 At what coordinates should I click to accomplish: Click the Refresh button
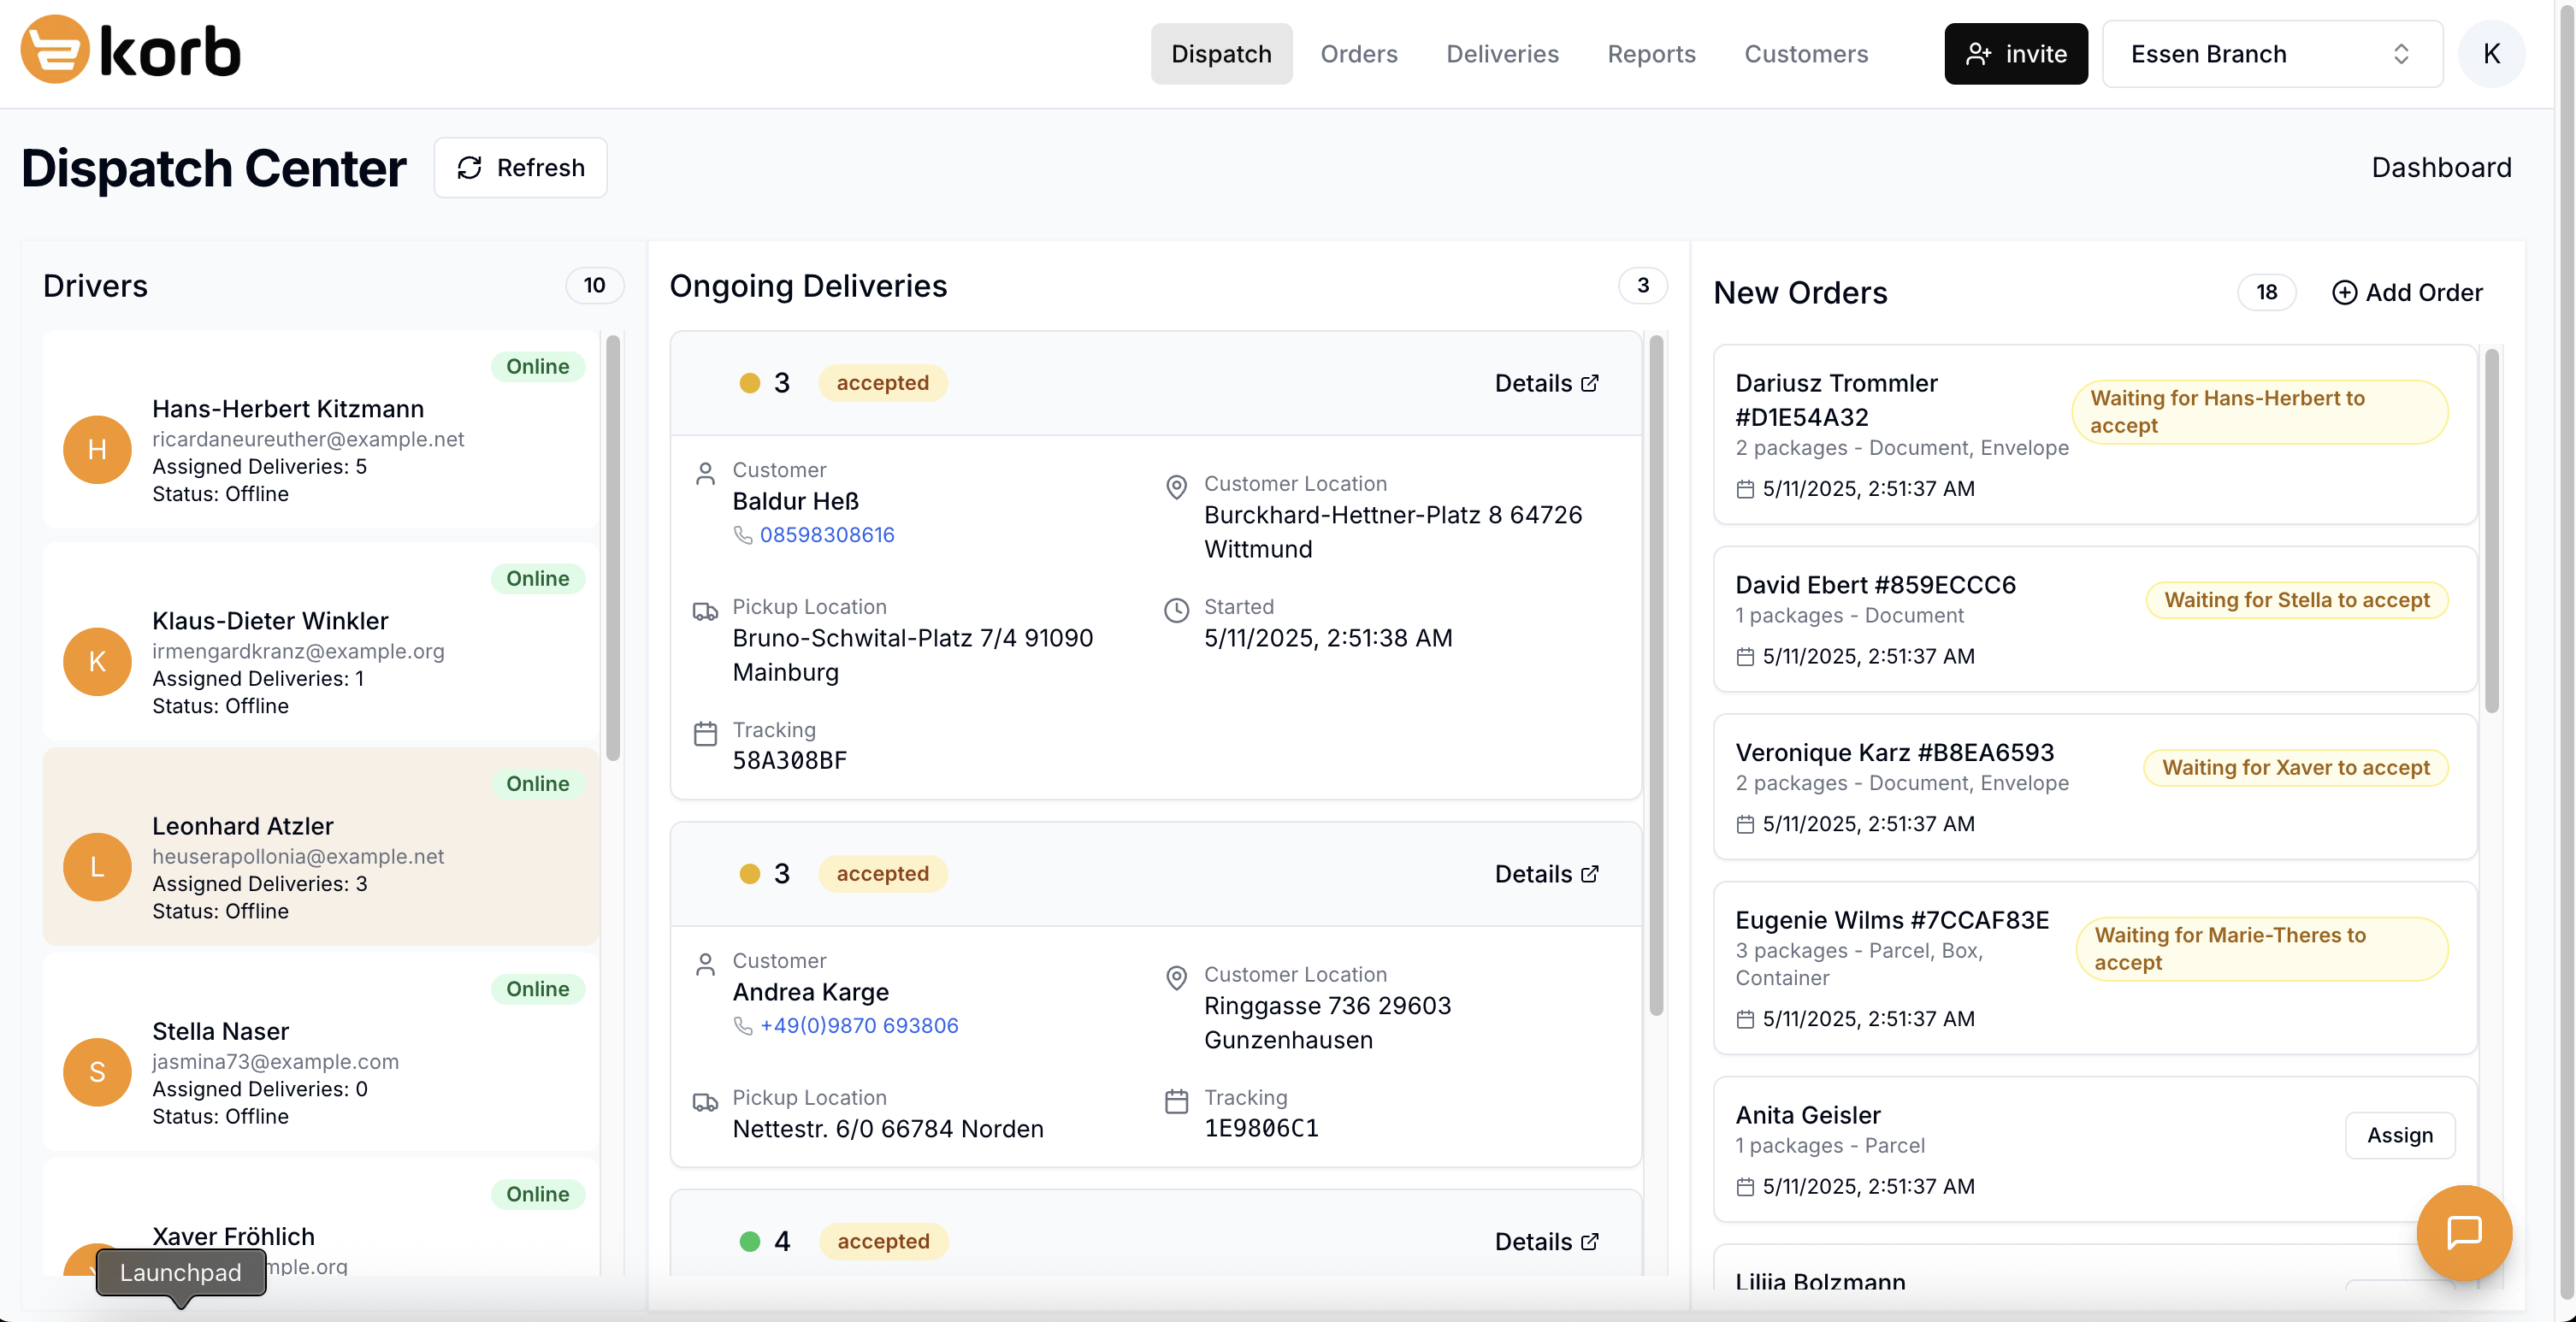pyautogui.click(x=520, y=168)
